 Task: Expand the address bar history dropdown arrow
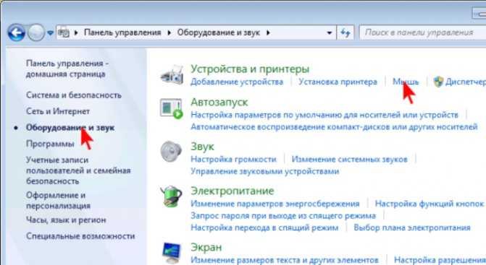click(x=330, y=32)
